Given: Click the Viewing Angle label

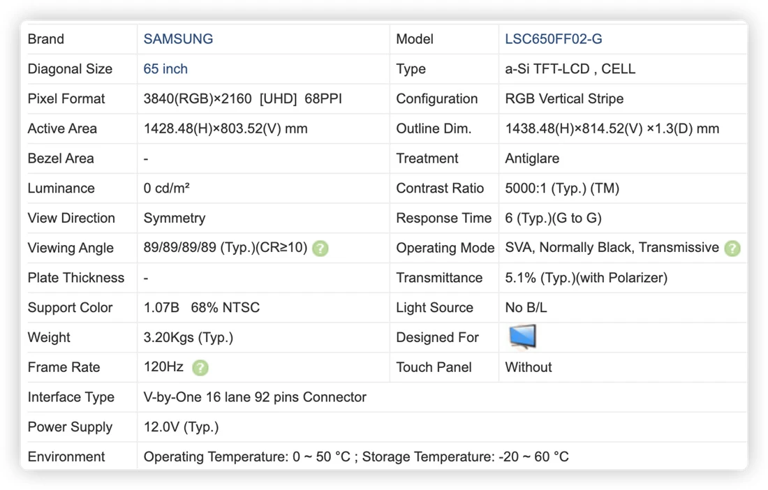Looking at the screenshot, I should click(71, 248).
